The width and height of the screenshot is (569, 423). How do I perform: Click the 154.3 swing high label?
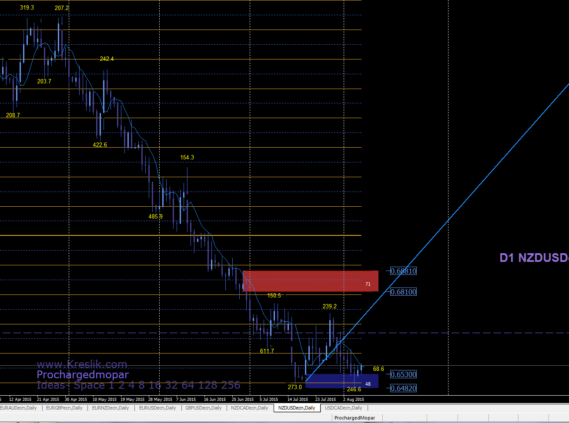187,157
